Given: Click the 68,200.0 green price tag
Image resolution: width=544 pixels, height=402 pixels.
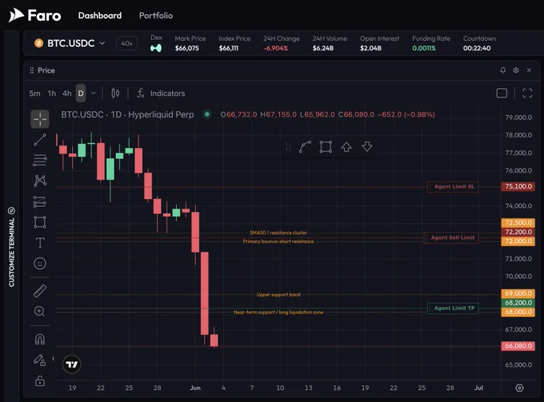Looking at the screenshot, I should coord(518,303).
